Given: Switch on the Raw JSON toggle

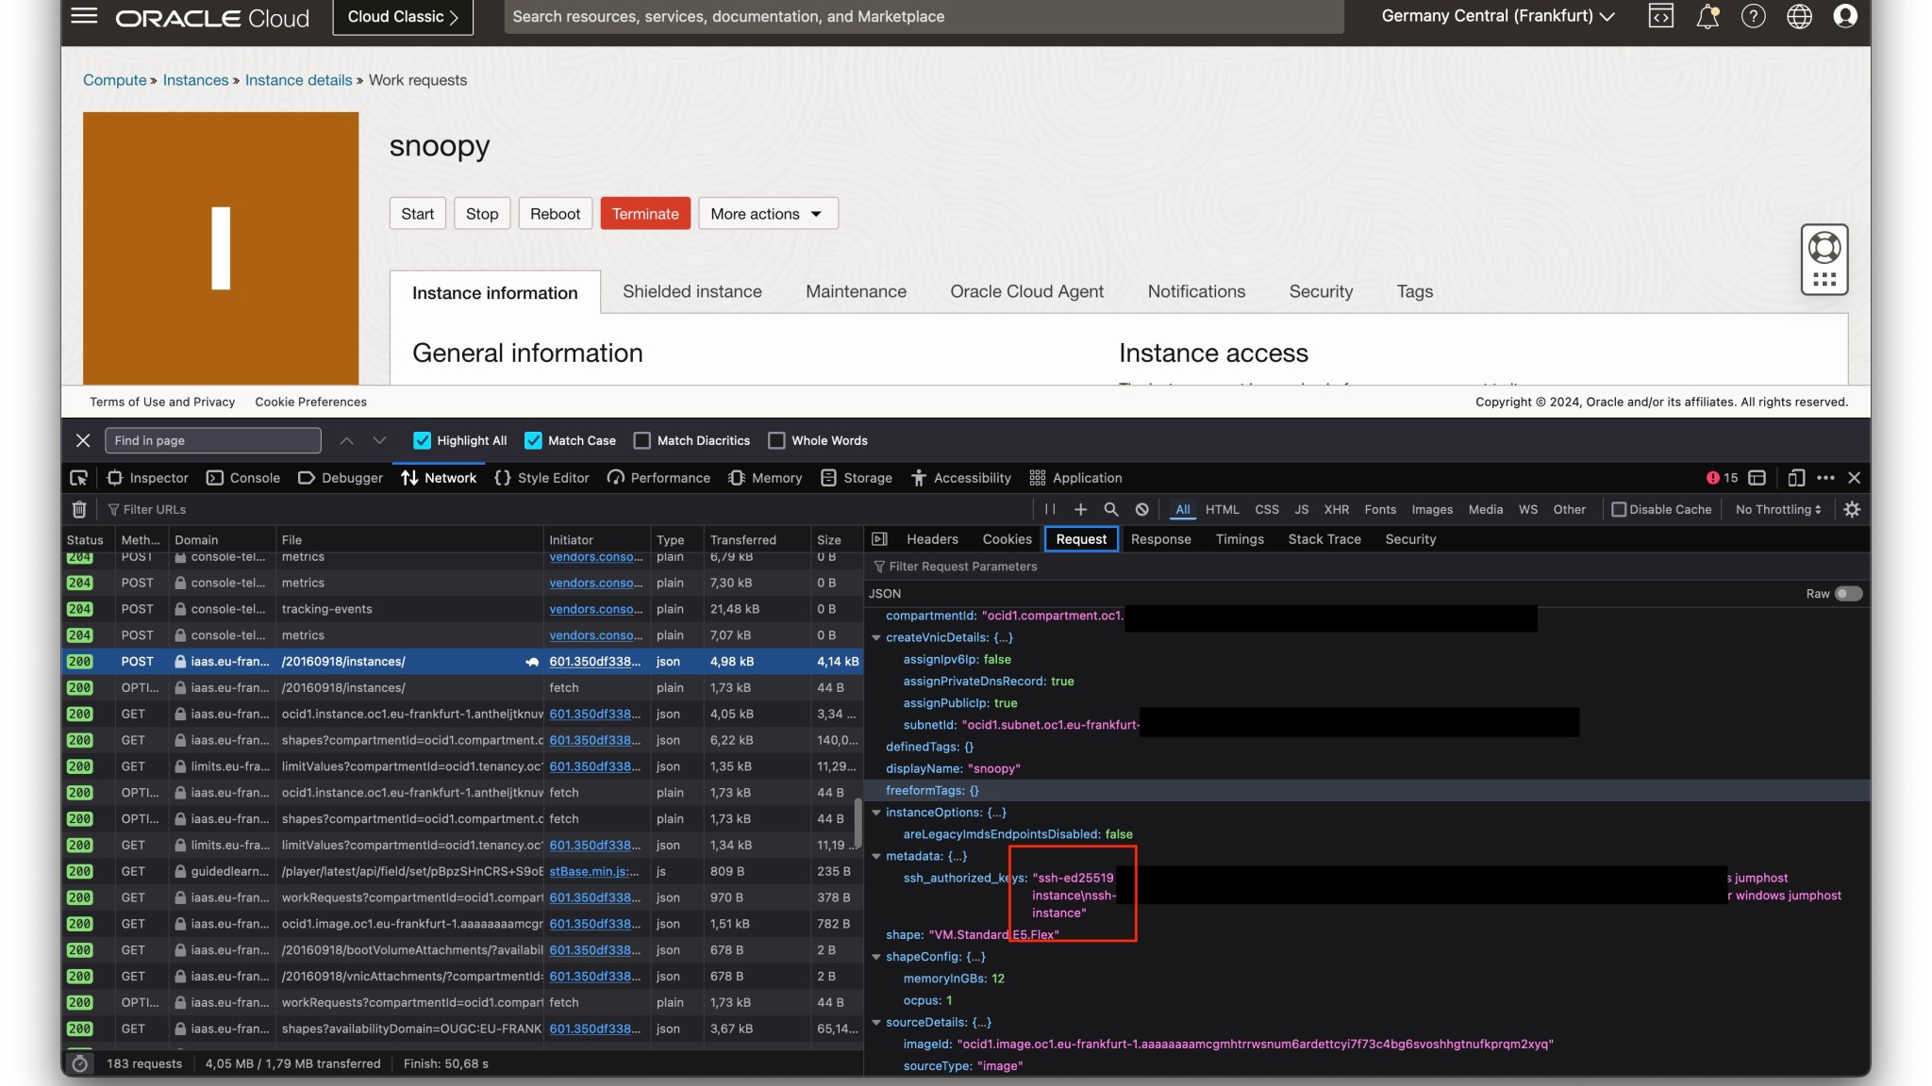Looking at the screenshot, I should (x=1848, y=594).
